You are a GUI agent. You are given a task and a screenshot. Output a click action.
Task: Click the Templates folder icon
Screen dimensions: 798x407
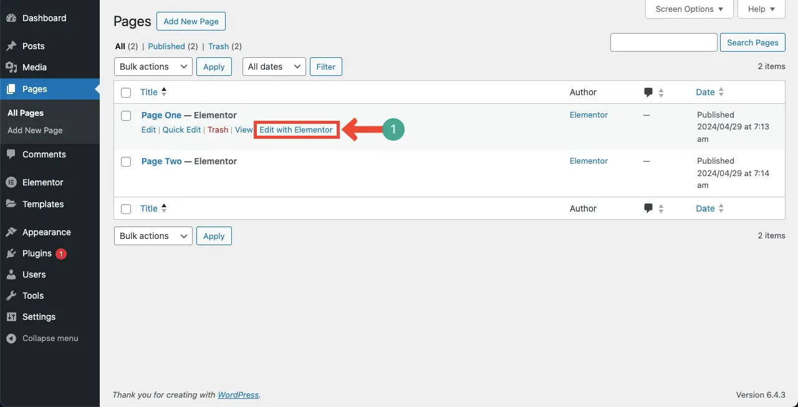pos(11,204)
